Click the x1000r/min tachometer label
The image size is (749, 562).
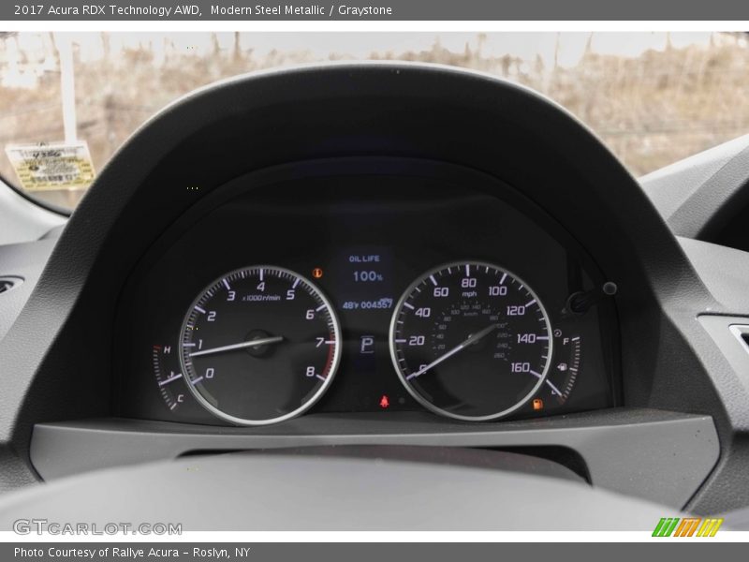261,298
